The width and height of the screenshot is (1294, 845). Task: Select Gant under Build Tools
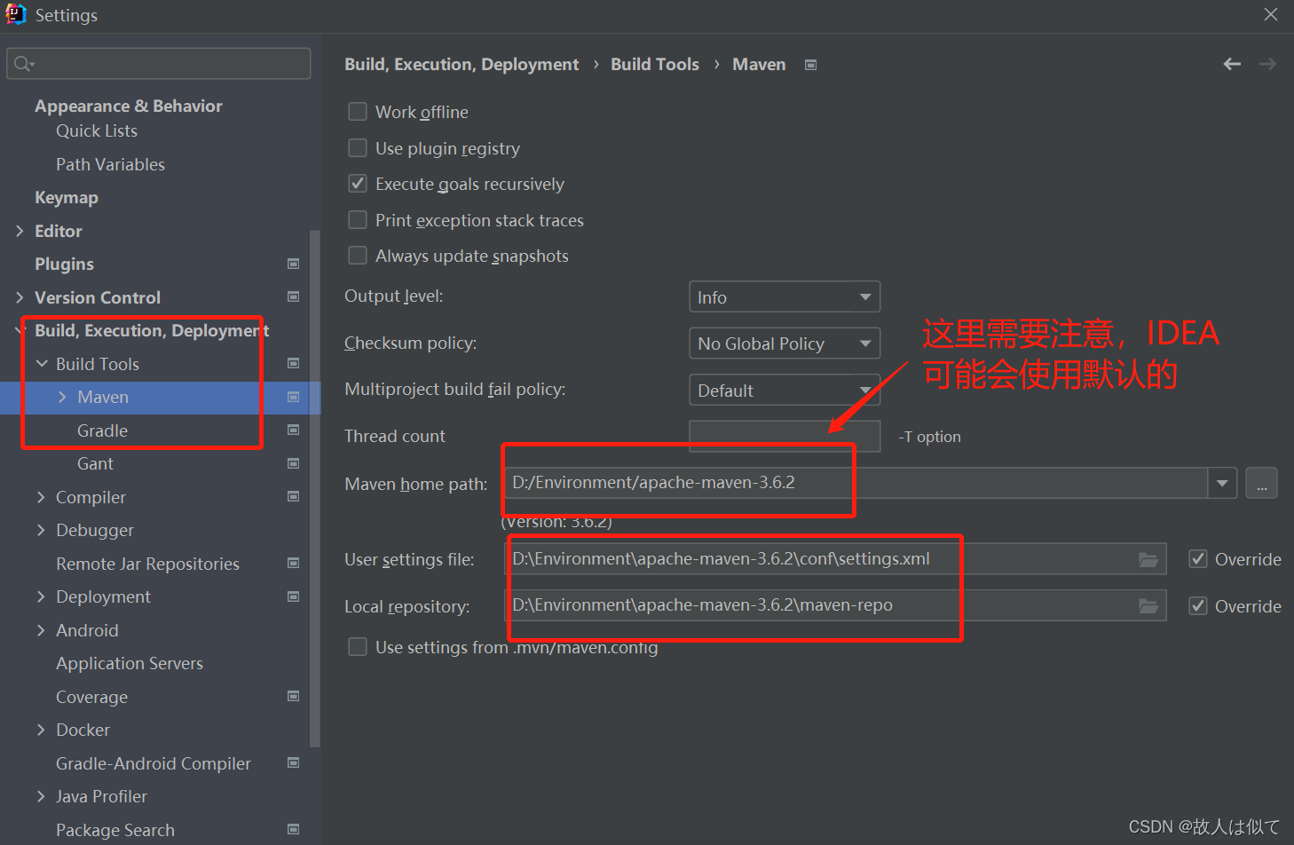(95, 463)
